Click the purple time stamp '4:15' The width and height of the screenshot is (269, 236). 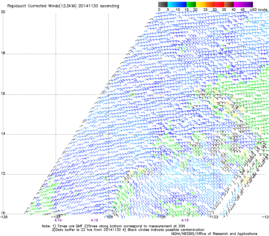pyautogui.click(x=95, y=220)
